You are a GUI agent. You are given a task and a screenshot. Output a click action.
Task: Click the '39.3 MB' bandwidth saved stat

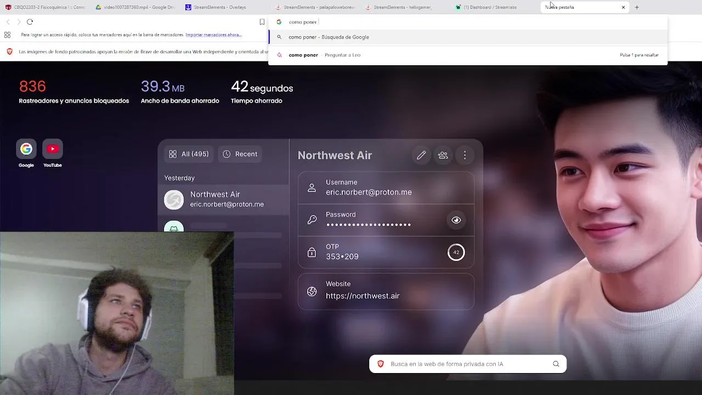[x=162, y=87]
